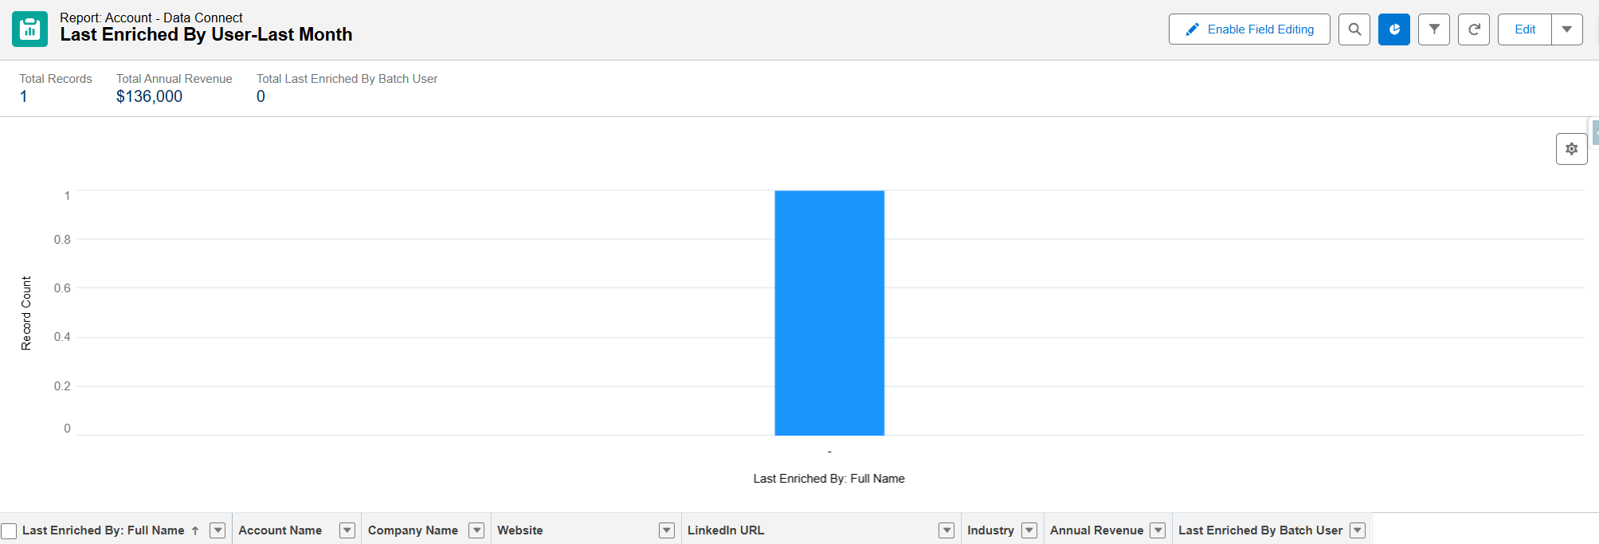
Task: Open the filters funnel icon
Action: point(1433,29)
